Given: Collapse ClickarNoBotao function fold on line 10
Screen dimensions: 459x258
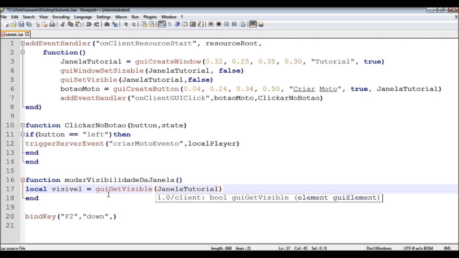Looking at the screenshot, I should click(22, 125).
